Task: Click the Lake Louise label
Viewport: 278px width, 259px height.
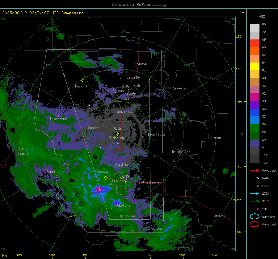Action: 24,151
